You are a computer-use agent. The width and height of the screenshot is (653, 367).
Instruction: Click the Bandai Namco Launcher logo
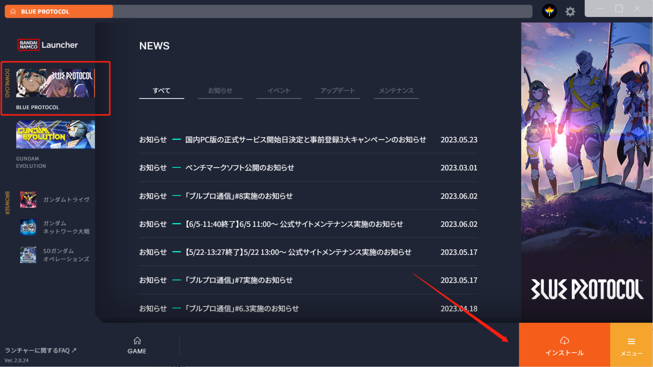(48, 45)
